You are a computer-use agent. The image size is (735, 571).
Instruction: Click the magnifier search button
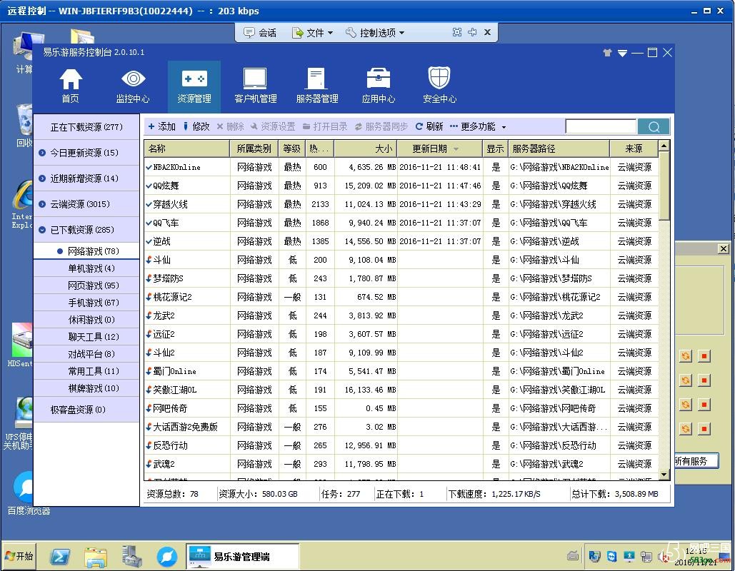point(654,126)
